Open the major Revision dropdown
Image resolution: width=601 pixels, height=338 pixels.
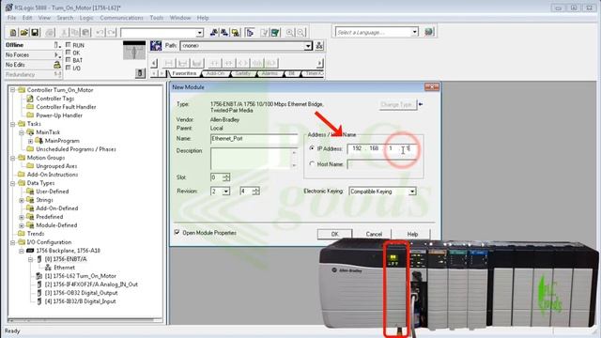225,191
